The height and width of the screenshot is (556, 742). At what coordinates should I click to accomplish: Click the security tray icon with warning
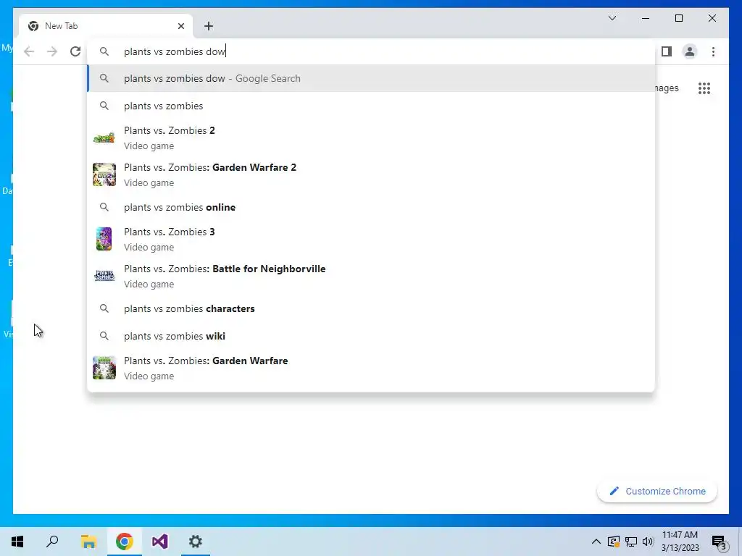[614, 542]
